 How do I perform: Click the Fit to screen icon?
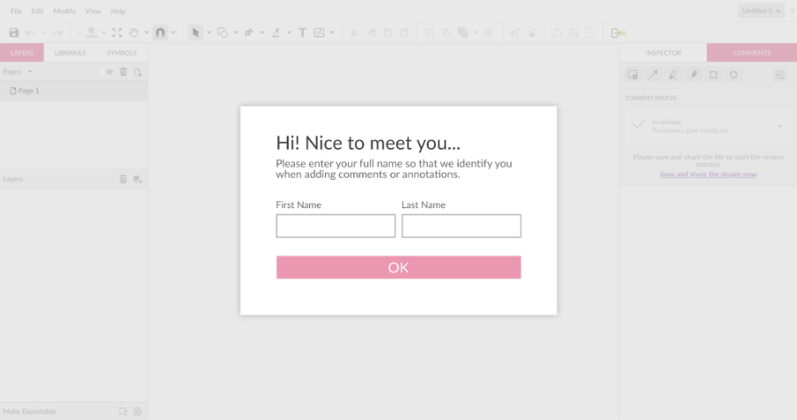pos(117,33)
